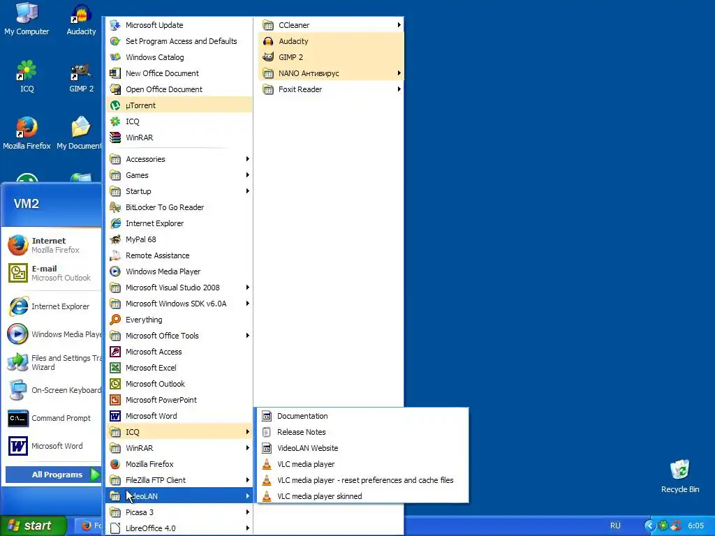Viewport: 715px width, 536px height.
Task: Click Open Office Document
Action: pos(179,89)
